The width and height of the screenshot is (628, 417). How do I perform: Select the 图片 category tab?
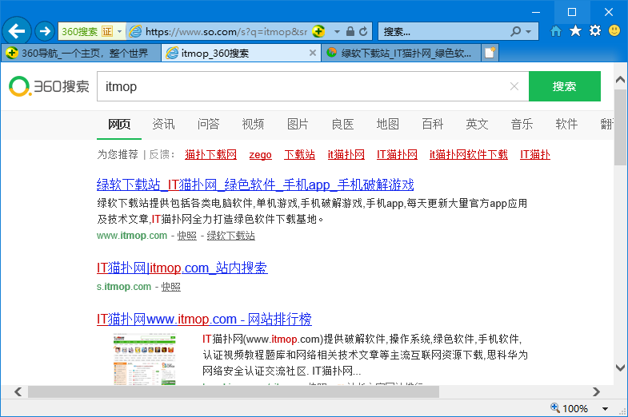[298, 125]
